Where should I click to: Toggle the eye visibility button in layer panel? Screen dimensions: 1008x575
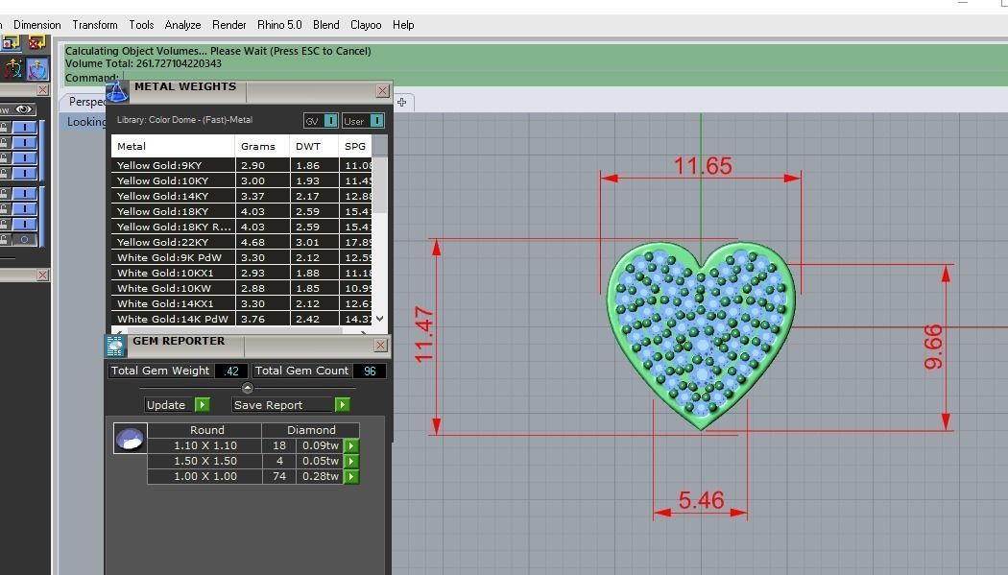coord(24,109)
